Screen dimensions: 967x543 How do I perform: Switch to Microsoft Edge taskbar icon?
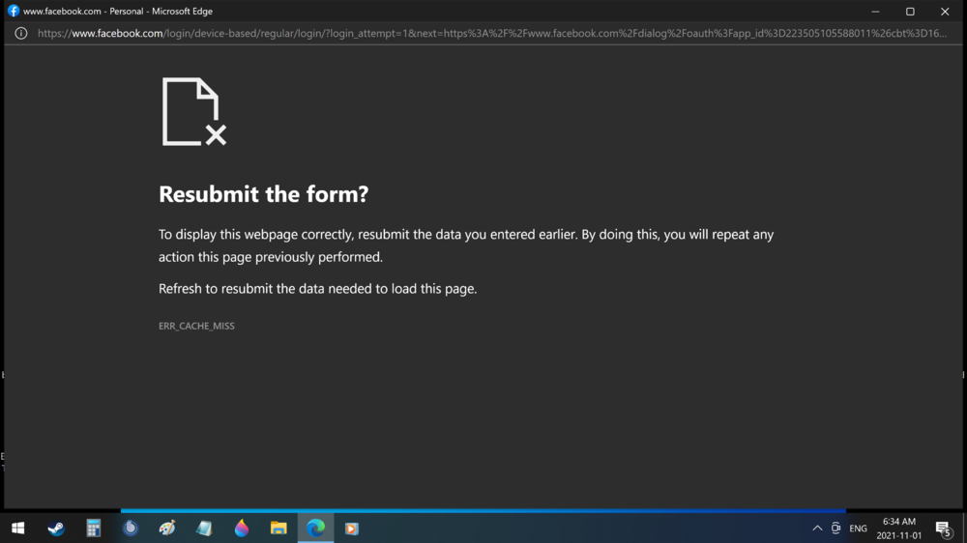(315, 529)
